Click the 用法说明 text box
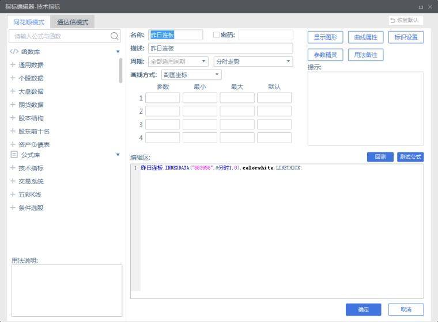Image resolution: width=438 pixels, height=322 pixels. click(x=67, y=290)
